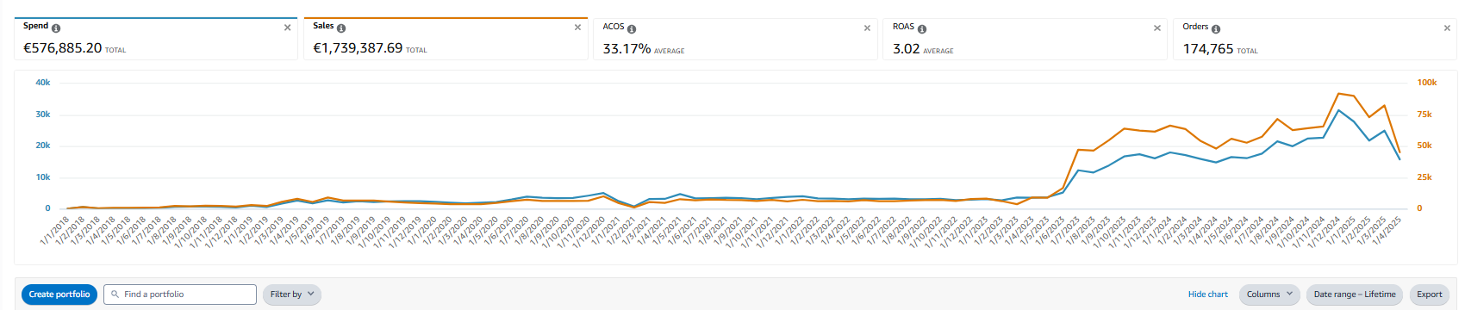This screenshot has height=310, width=1465.
Task: Remove the Spend metric card
Action: pos(287,28)
